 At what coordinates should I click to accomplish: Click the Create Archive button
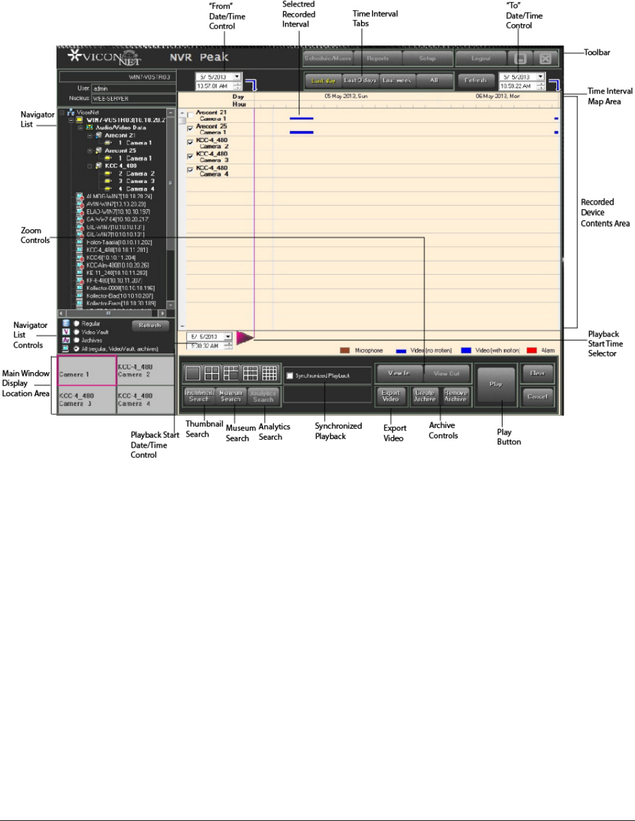[425, 396]
